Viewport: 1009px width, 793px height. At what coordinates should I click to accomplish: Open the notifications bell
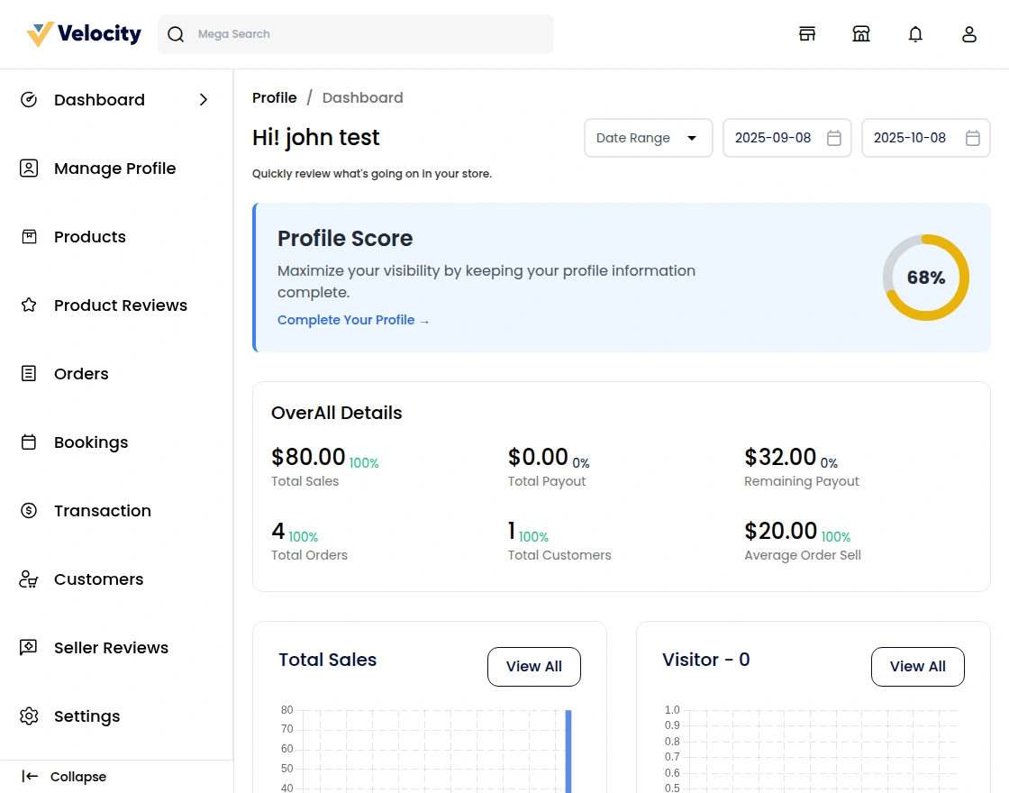click(x=915, y=33)
